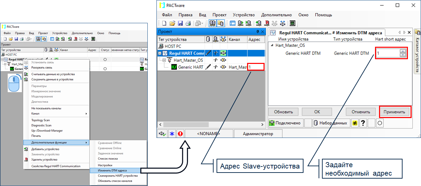This screenshot has height=186, width=421.
Task: Click the black monitor diagnostics toolbar icon
Action: [x=292, y=23]
